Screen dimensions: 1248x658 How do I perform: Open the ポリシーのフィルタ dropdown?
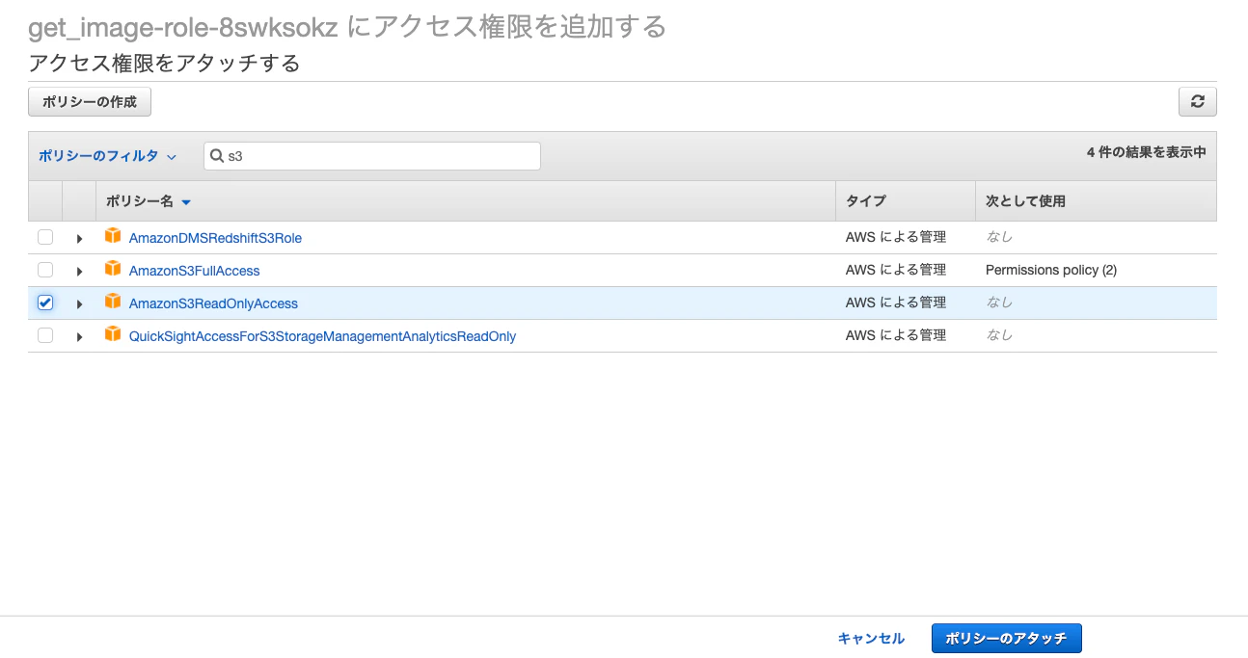point(106,155)
